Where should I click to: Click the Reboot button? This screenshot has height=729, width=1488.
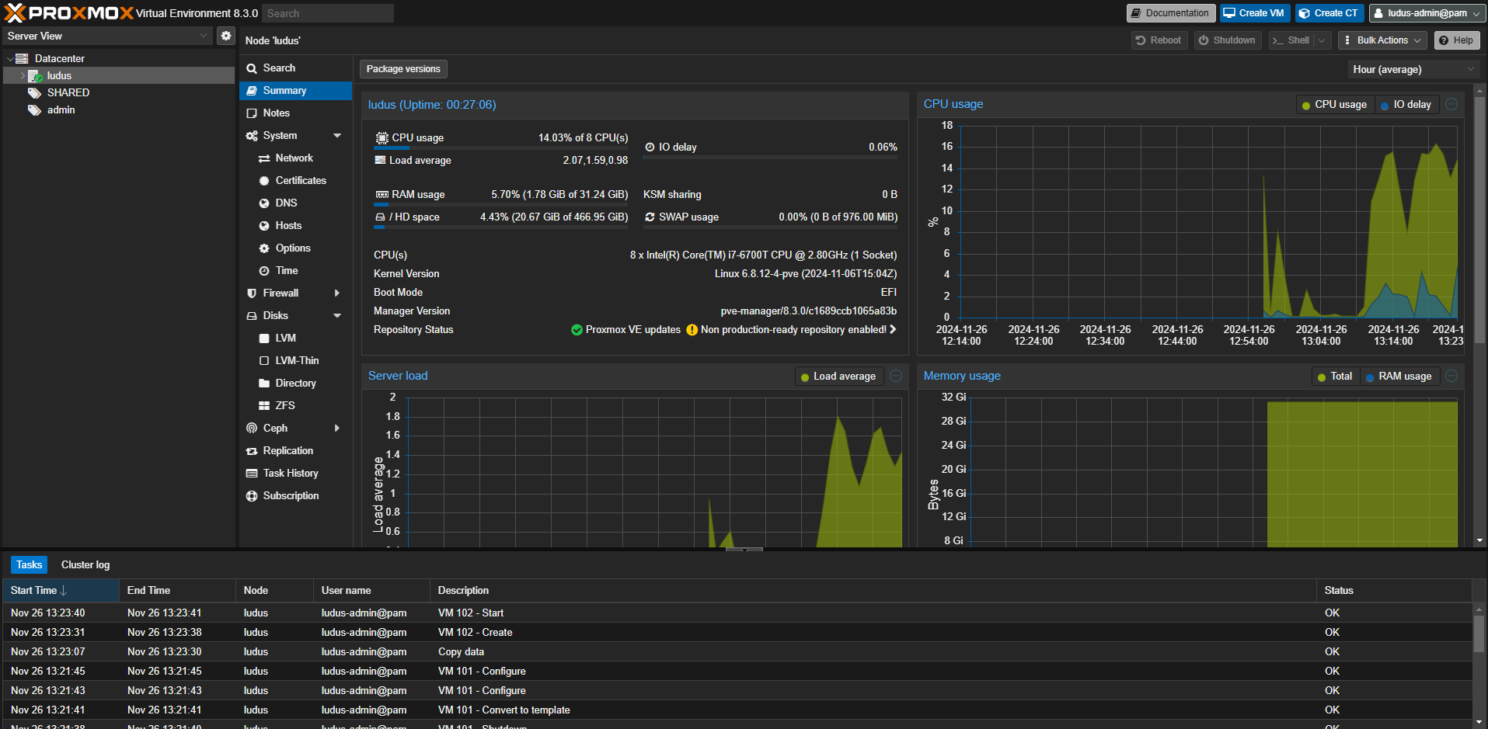click(1159, 40)
